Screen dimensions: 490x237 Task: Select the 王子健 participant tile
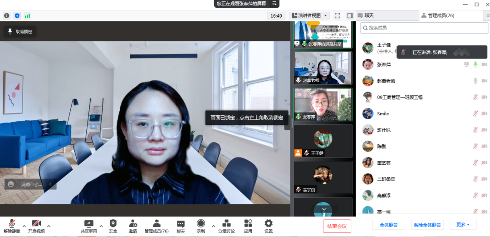click(x=323, y=141)
